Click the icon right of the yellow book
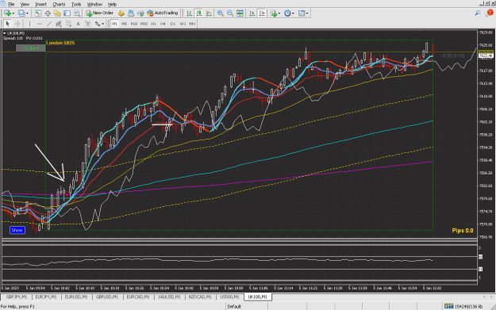 pyautogui.click(x=131, y=13)
